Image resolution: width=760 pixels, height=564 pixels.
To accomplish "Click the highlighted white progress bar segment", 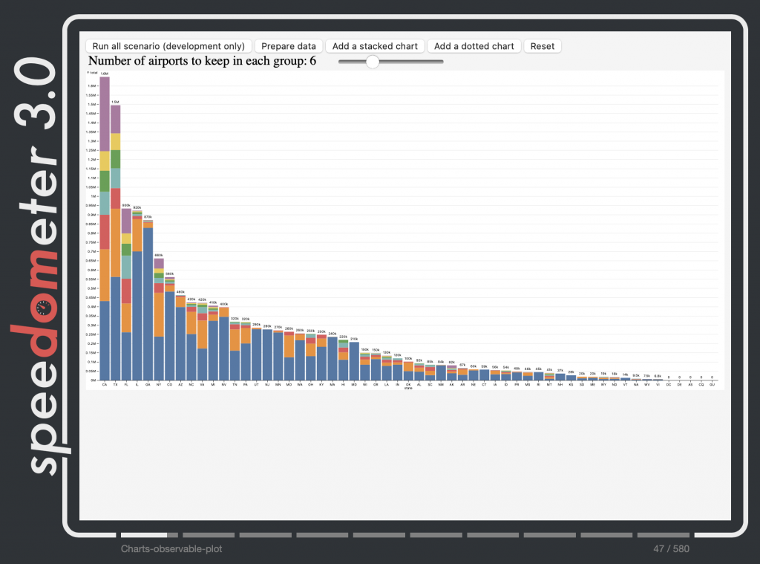I will point(144,534).
